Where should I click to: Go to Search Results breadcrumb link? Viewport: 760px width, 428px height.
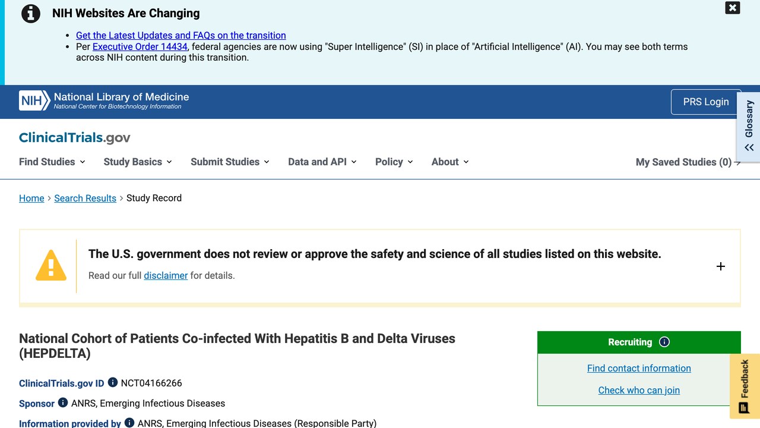(85, 198)
